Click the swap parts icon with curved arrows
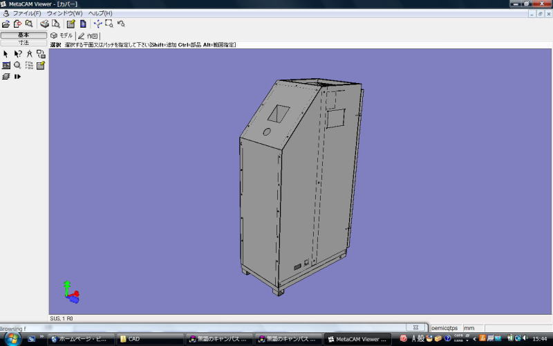The height and width of the screenshot is (346, 553). [x=41, y=54]
